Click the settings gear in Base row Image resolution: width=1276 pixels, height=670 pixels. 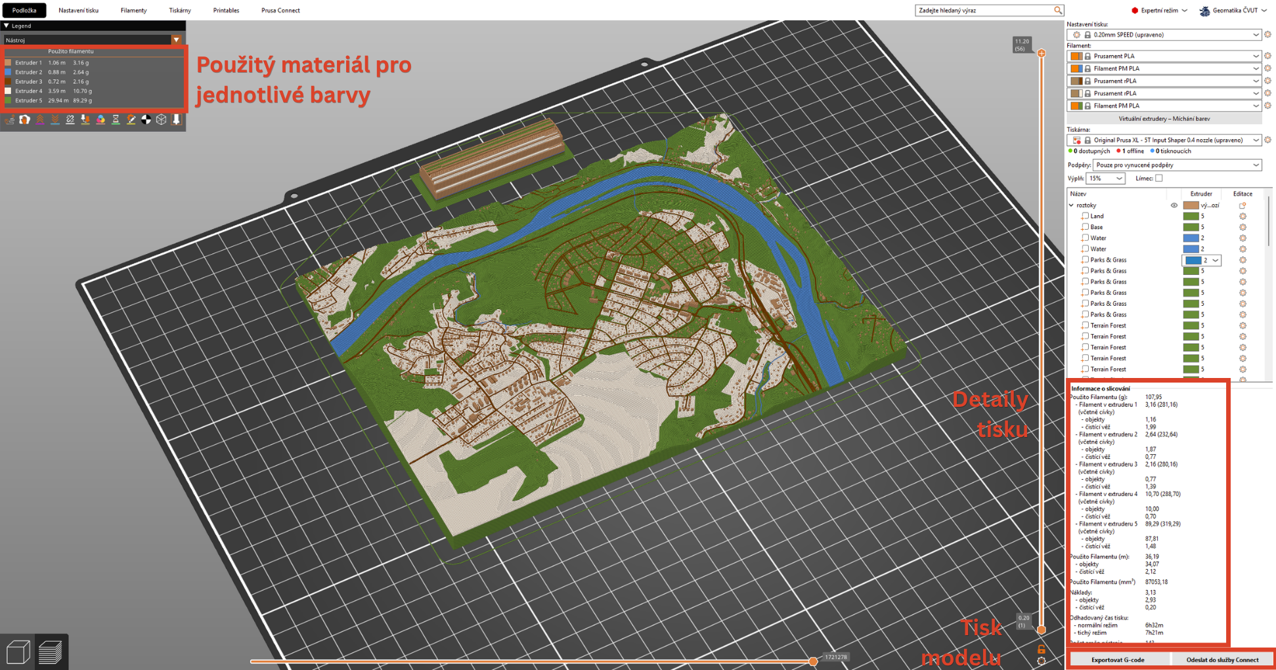pos(1243,227)
